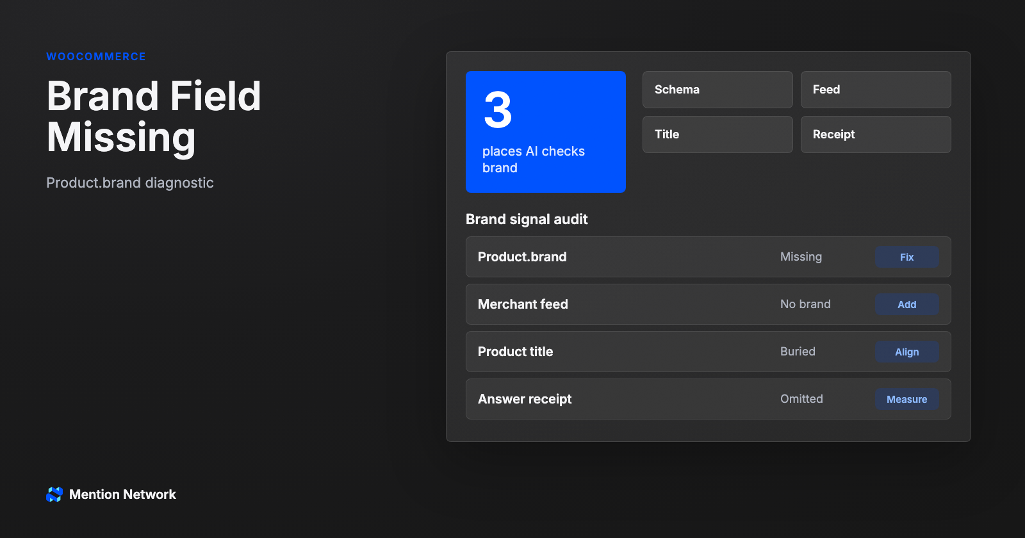Click the blue '3 places AI checks brand' card
The height and width of the screenshot is (538, 1025).
point(546,132)
